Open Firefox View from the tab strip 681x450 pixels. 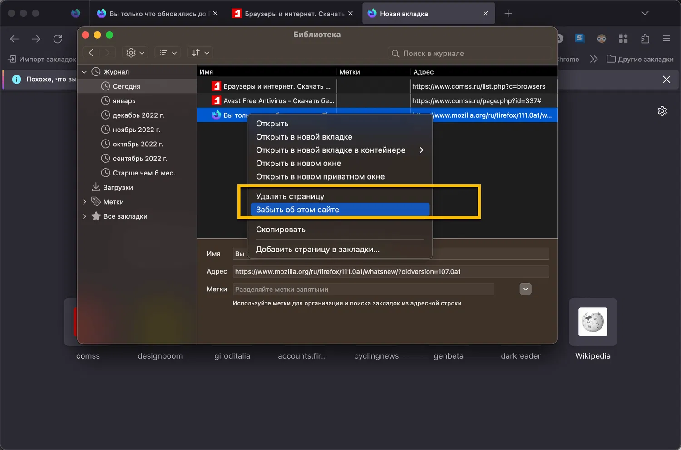[76, 13]
